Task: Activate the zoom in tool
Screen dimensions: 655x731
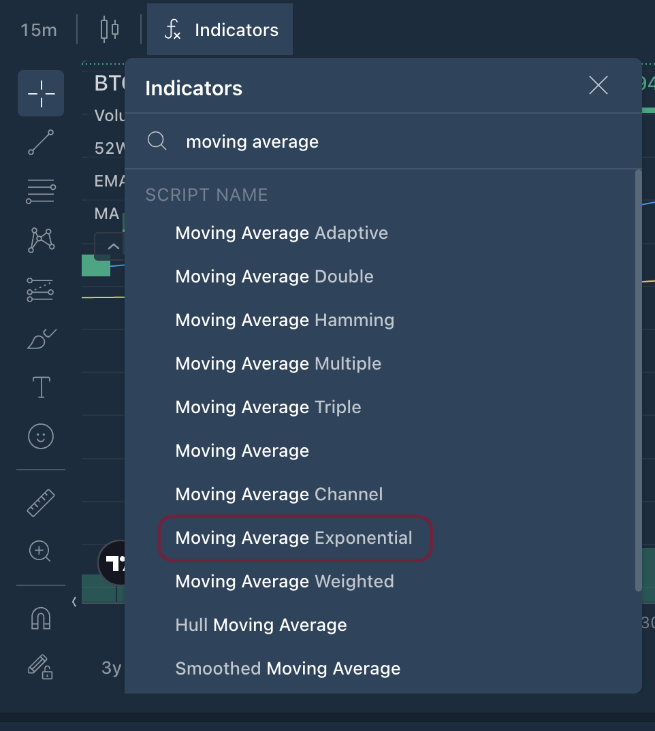Action: [41, 551]
